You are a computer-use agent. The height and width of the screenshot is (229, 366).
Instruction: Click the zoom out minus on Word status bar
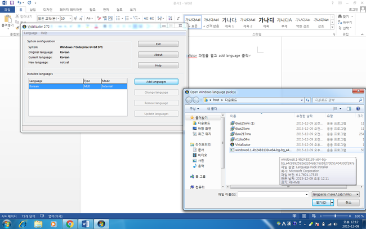point(321,216)
